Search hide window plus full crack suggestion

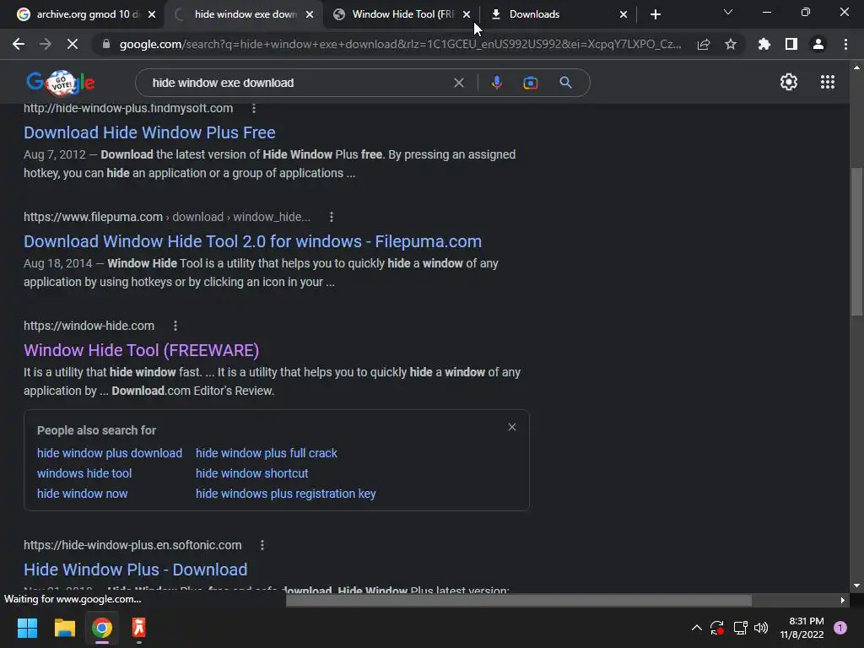pyautogui.click(x=266, y=453)
